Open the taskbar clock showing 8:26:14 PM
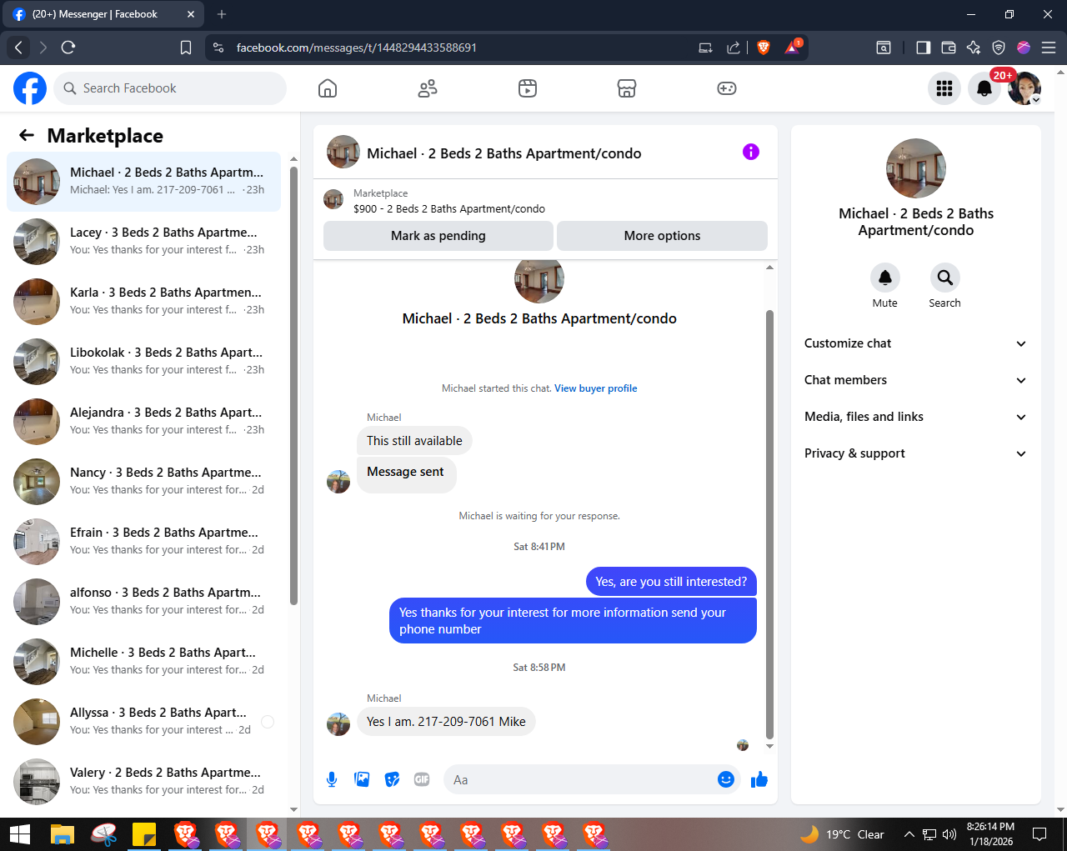 click(x=990, y=834)
